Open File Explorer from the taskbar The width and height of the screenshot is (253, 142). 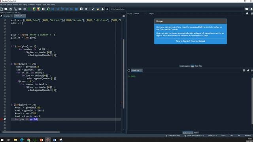(x=15, y=140)
